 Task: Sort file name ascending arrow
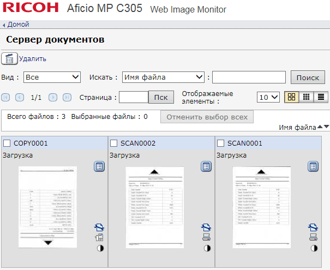(320, 127)
